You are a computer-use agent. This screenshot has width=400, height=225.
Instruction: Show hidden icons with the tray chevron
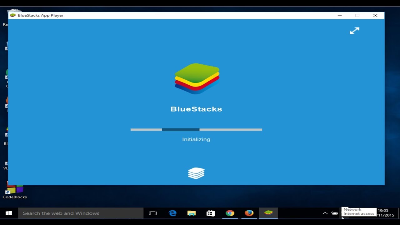point(325,213)
